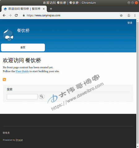Open the 首页 navigation tab
Viewport: 139px width, 148px height.
pos(23,47)
